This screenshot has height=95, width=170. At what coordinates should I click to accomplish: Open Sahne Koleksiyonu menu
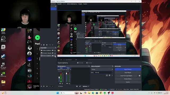72,4
